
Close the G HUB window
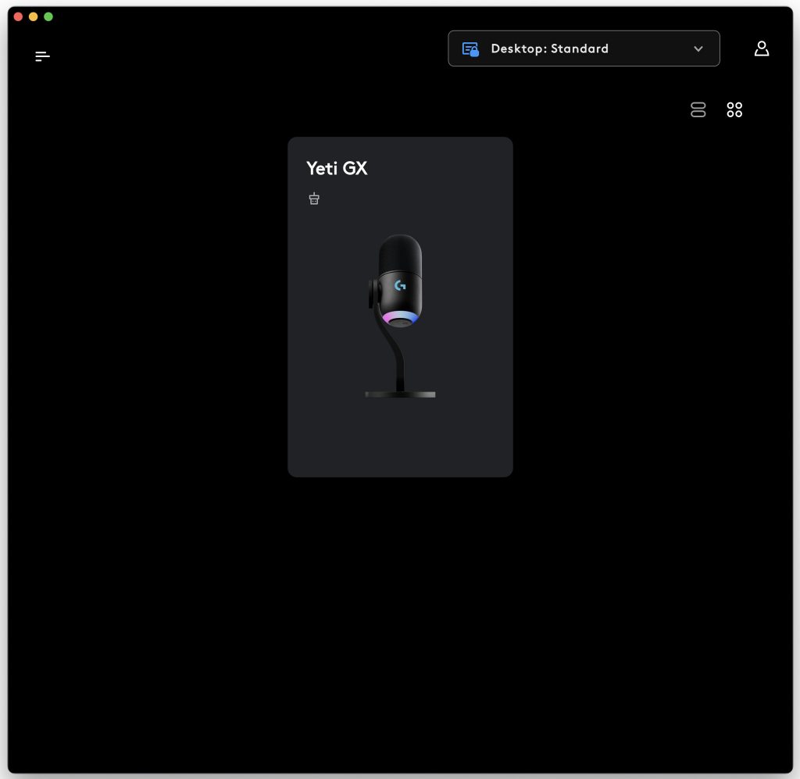19,17
